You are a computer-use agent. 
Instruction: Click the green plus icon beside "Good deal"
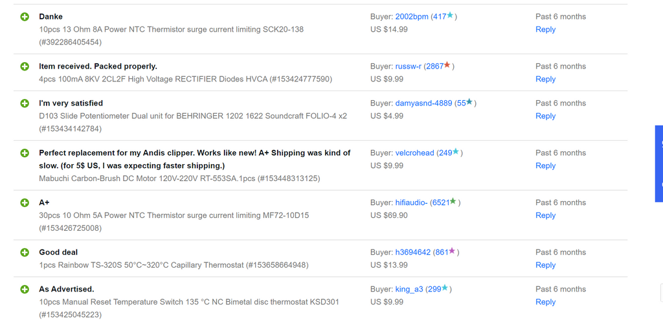tap(25, 253)
